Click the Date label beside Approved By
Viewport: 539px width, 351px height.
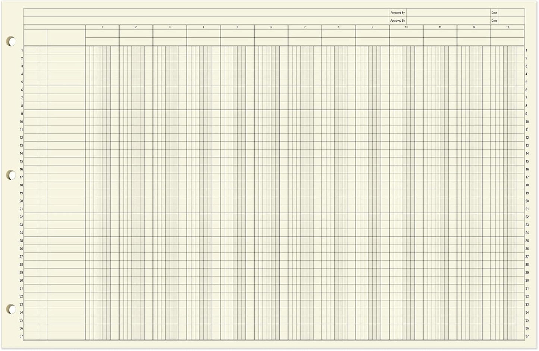click(x=494, y=21)
